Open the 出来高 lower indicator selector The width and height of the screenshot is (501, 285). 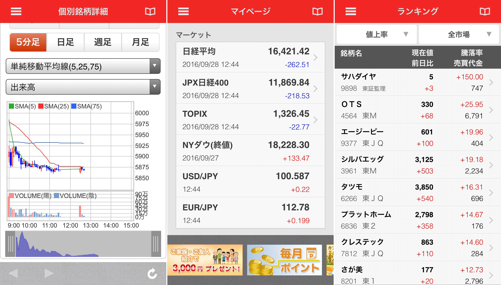83,87
